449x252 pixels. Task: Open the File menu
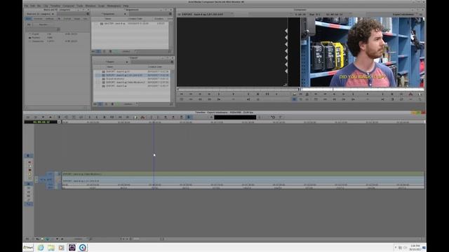(26, 6)
